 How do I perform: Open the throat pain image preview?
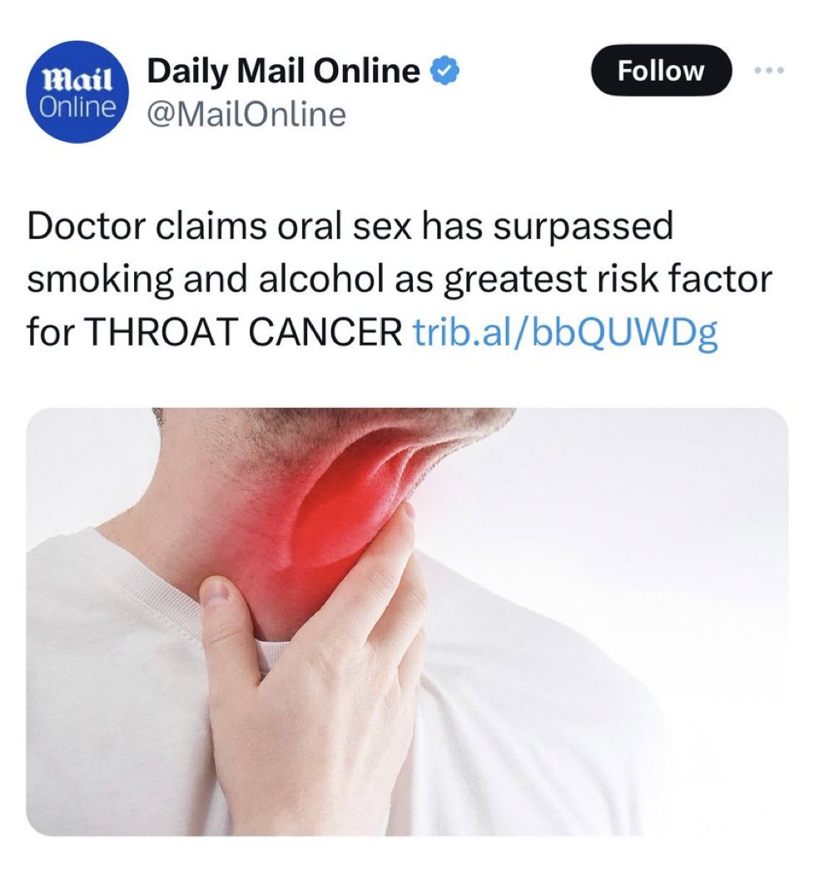[x=407, y=622]
